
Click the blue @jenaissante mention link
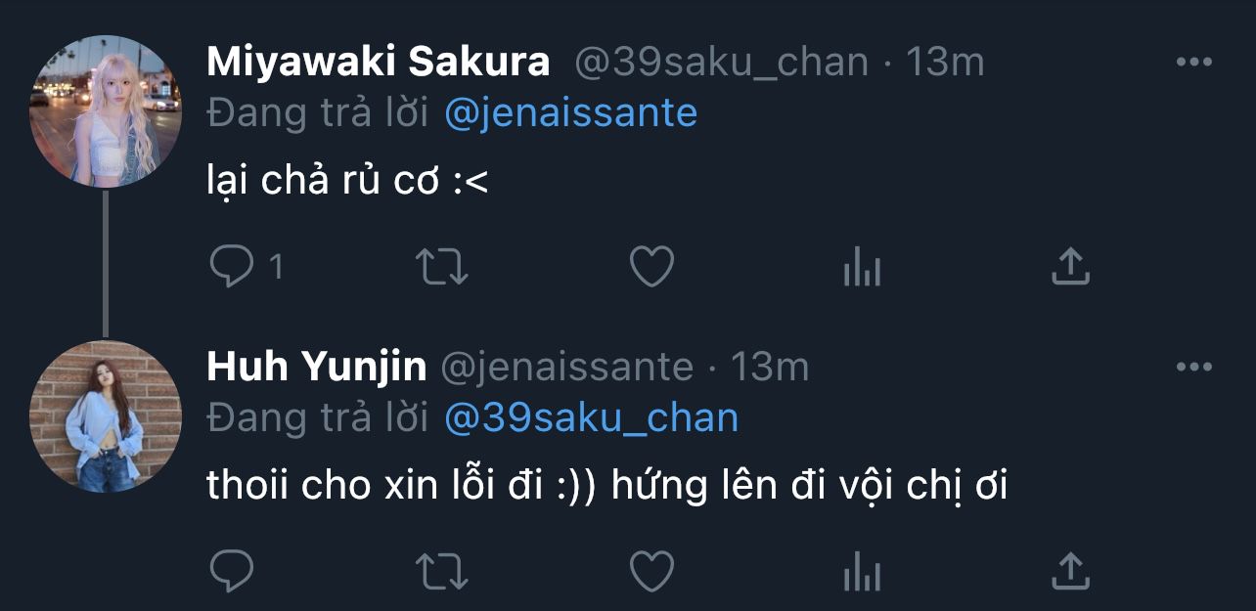click(570, 113)
